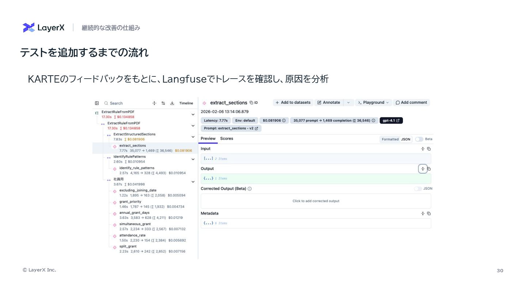This screenshot has width=526, height=296.
Task: Open the Playground dropdown
Action: point(373,103)
